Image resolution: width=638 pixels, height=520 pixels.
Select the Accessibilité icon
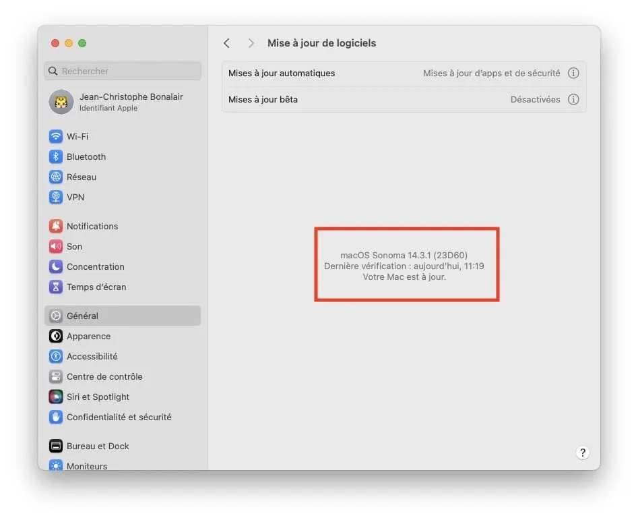click(x=56, y=356)
